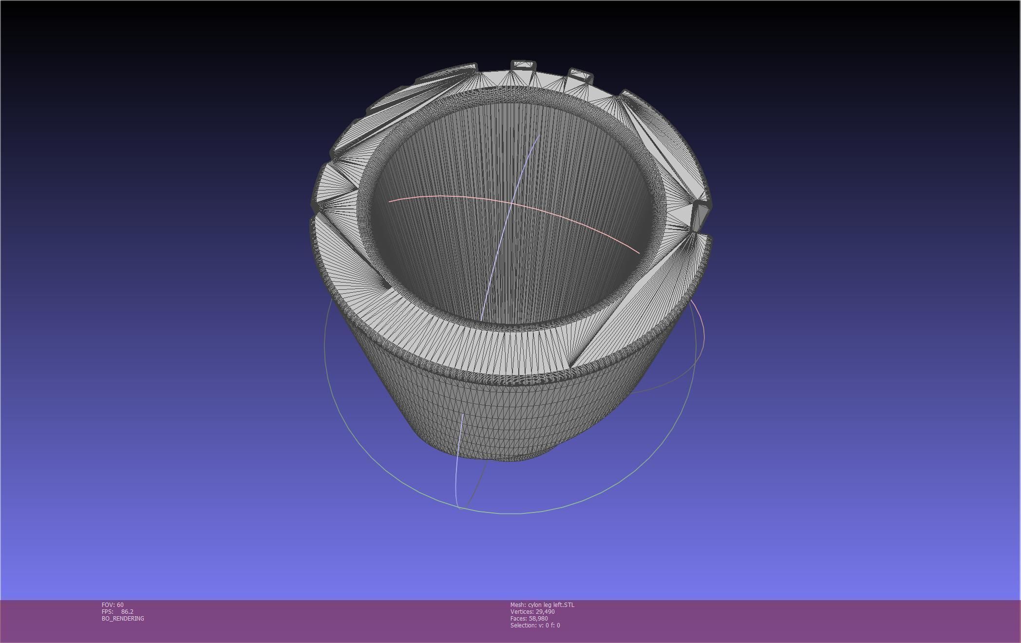Click the square notch at top center of rim
The image size is (1021, 643).
click(523, 65)
